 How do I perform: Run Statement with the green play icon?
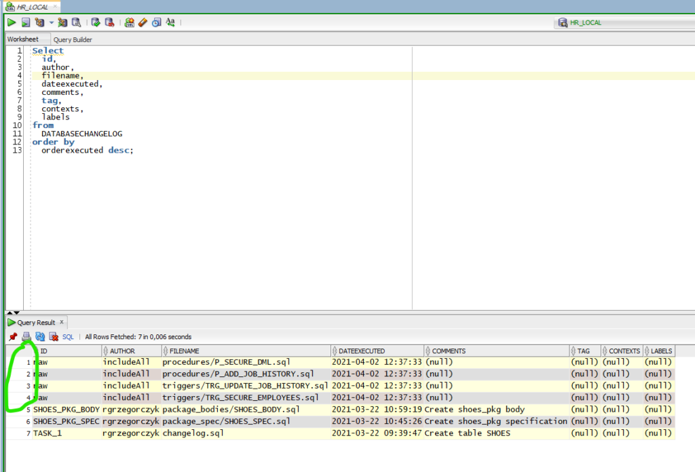point(12,22)
